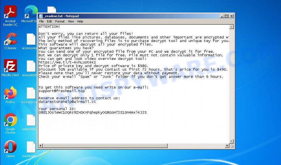Launch Microsoft Edge desktop shortcut
Viewport: 281px width, 165px height.
30,14
